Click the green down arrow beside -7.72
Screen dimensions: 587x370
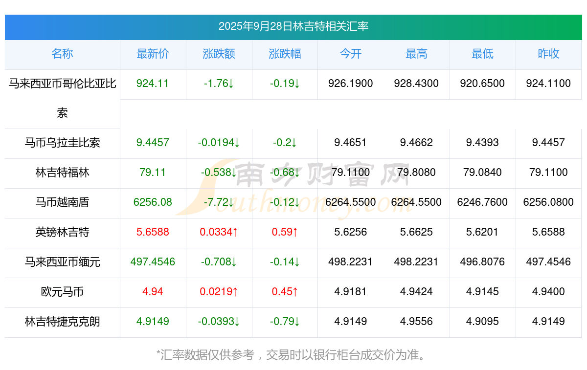[x=233, y=202]
